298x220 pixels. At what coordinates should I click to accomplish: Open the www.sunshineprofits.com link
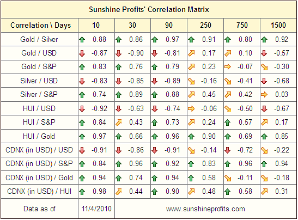pyautogui.click(x=205, y=209)
